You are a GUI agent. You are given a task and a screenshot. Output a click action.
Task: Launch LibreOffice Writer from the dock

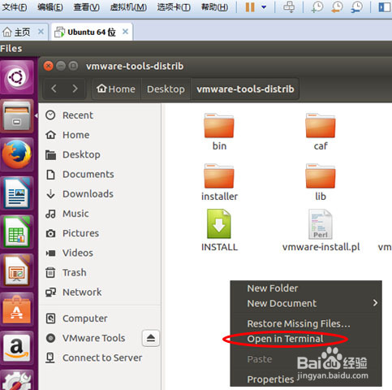coord(17,193)
